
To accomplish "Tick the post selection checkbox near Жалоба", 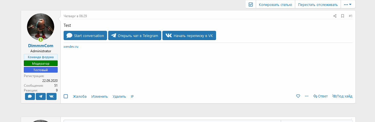I will (x=66, y=96).
